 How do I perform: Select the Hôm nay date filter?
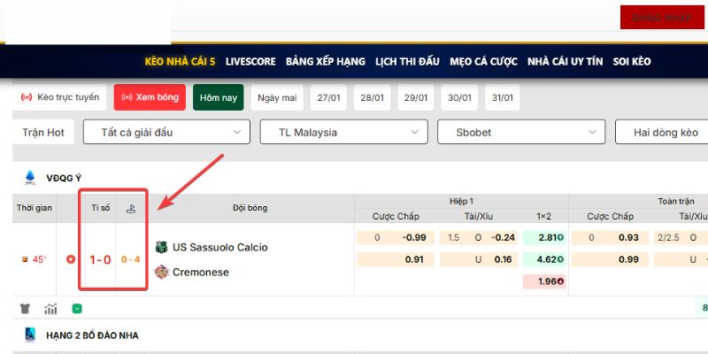218,97
